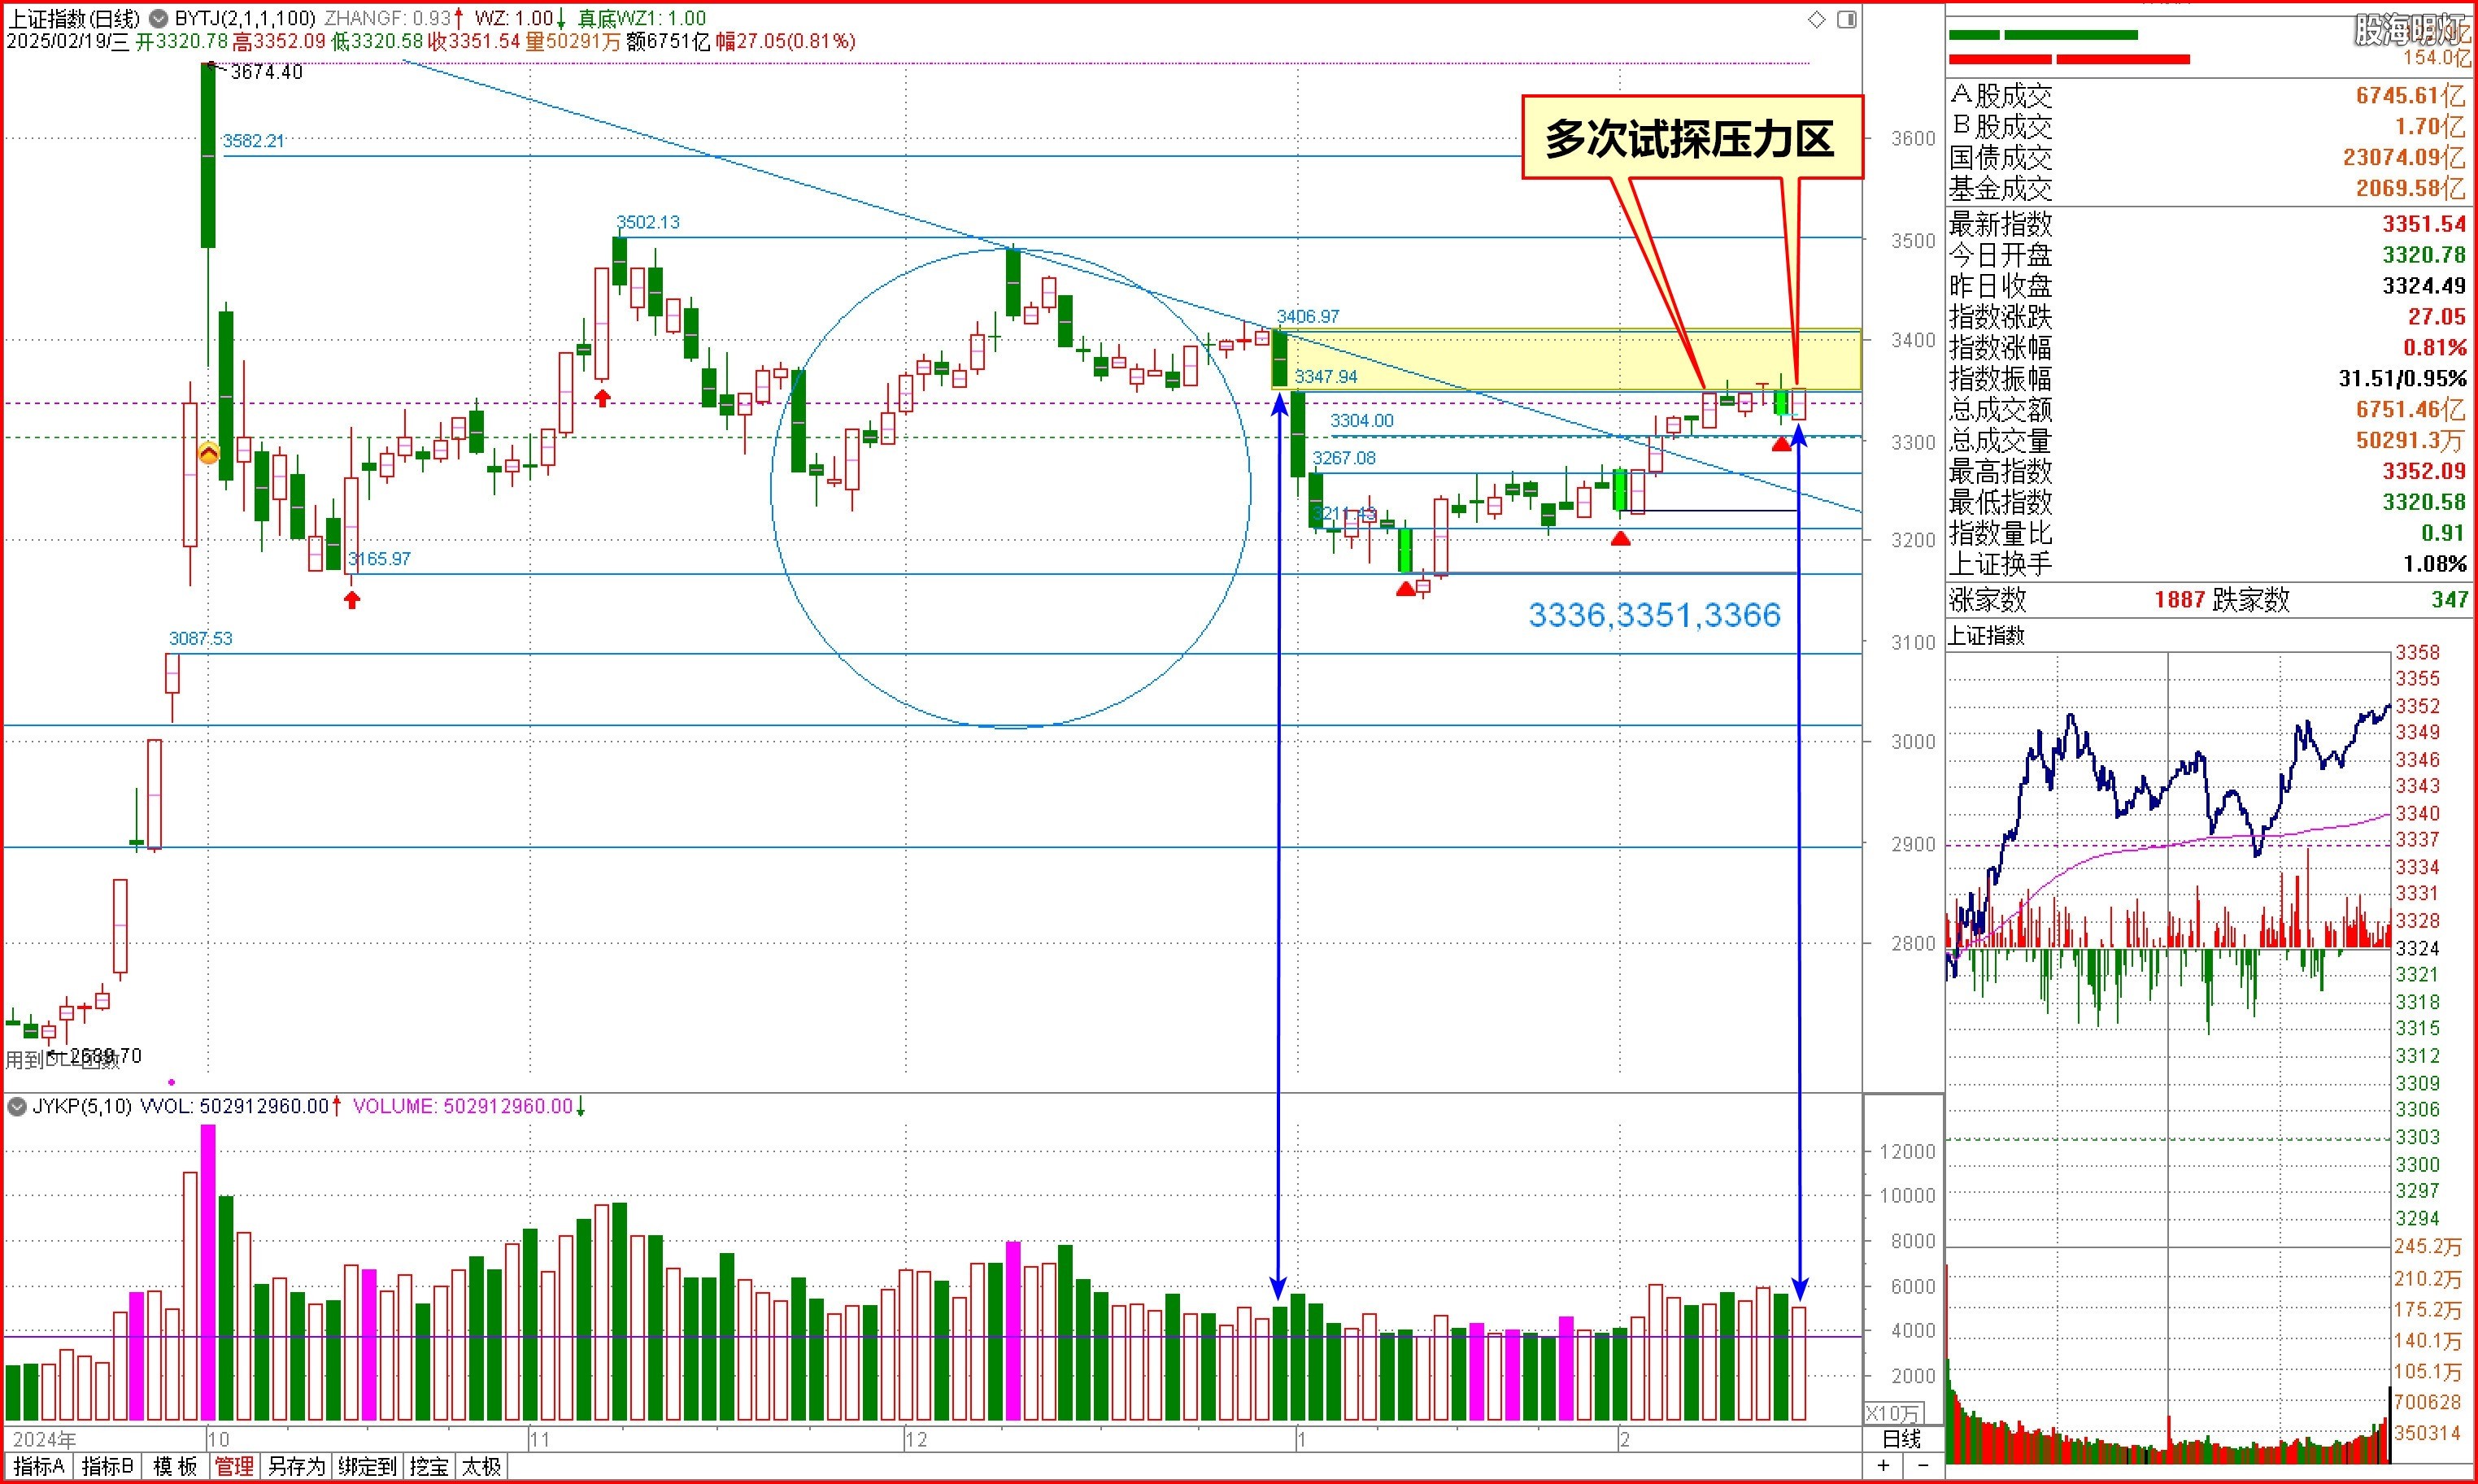Open the BYTJ indicator settings arrow
This screenshot has width=2478, height=1484.
158,18
